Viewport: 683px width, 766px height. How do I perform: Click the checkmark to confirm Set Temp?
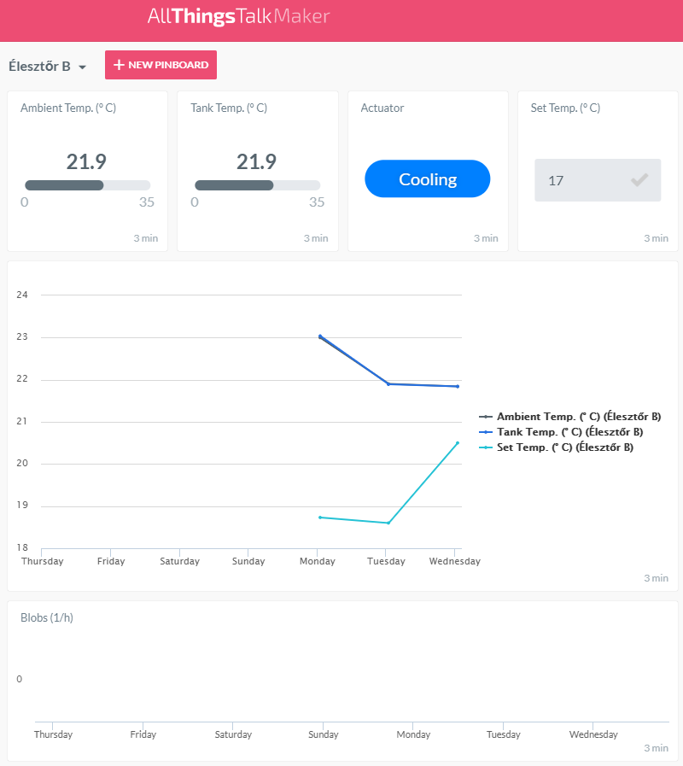pyautogui.click(x=639, y=180)
